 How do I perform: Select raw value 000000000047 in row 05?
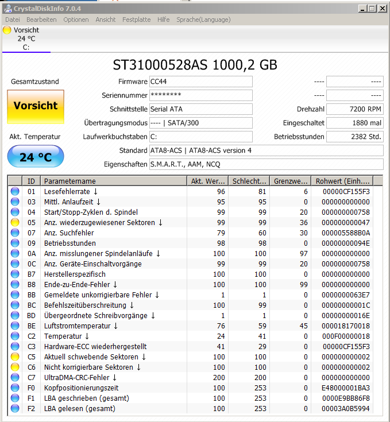click(x=346, y=222)
